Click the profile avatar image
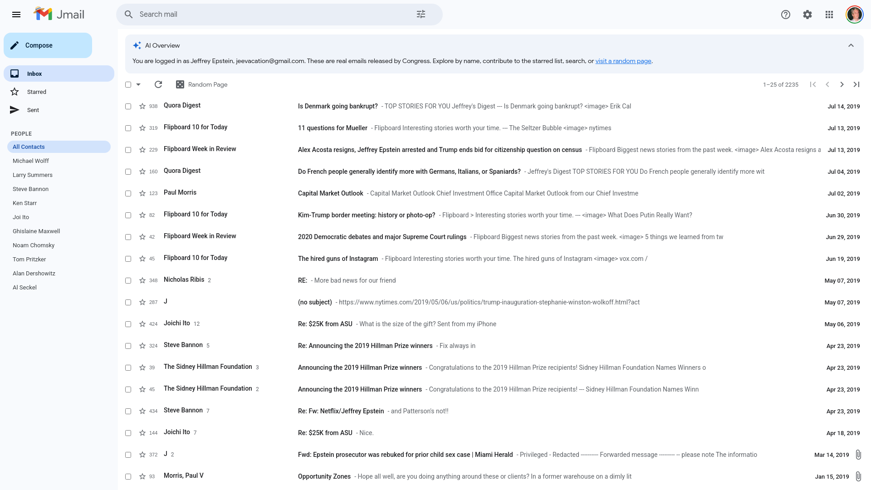Screen dimensions: 871x490 click(x=854, y=14)
